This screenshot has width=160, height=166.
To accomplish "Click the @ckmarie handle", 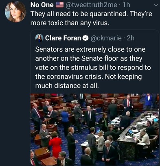I will [x=106, y=38].
